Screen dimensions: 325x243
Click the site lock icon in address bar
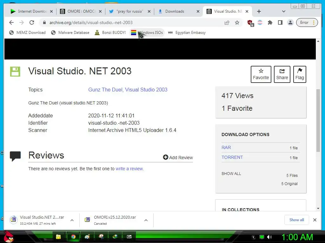pos(44,22)
